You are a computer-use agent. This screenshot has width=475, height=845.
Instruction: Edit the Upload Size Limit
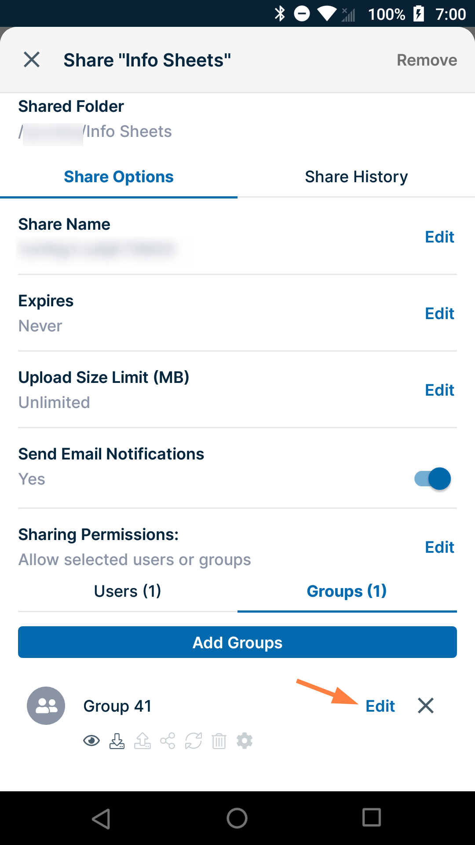tap(439, 390)
